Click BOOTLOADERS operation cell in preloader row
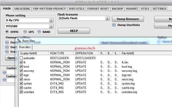 [x=85, y=58]
